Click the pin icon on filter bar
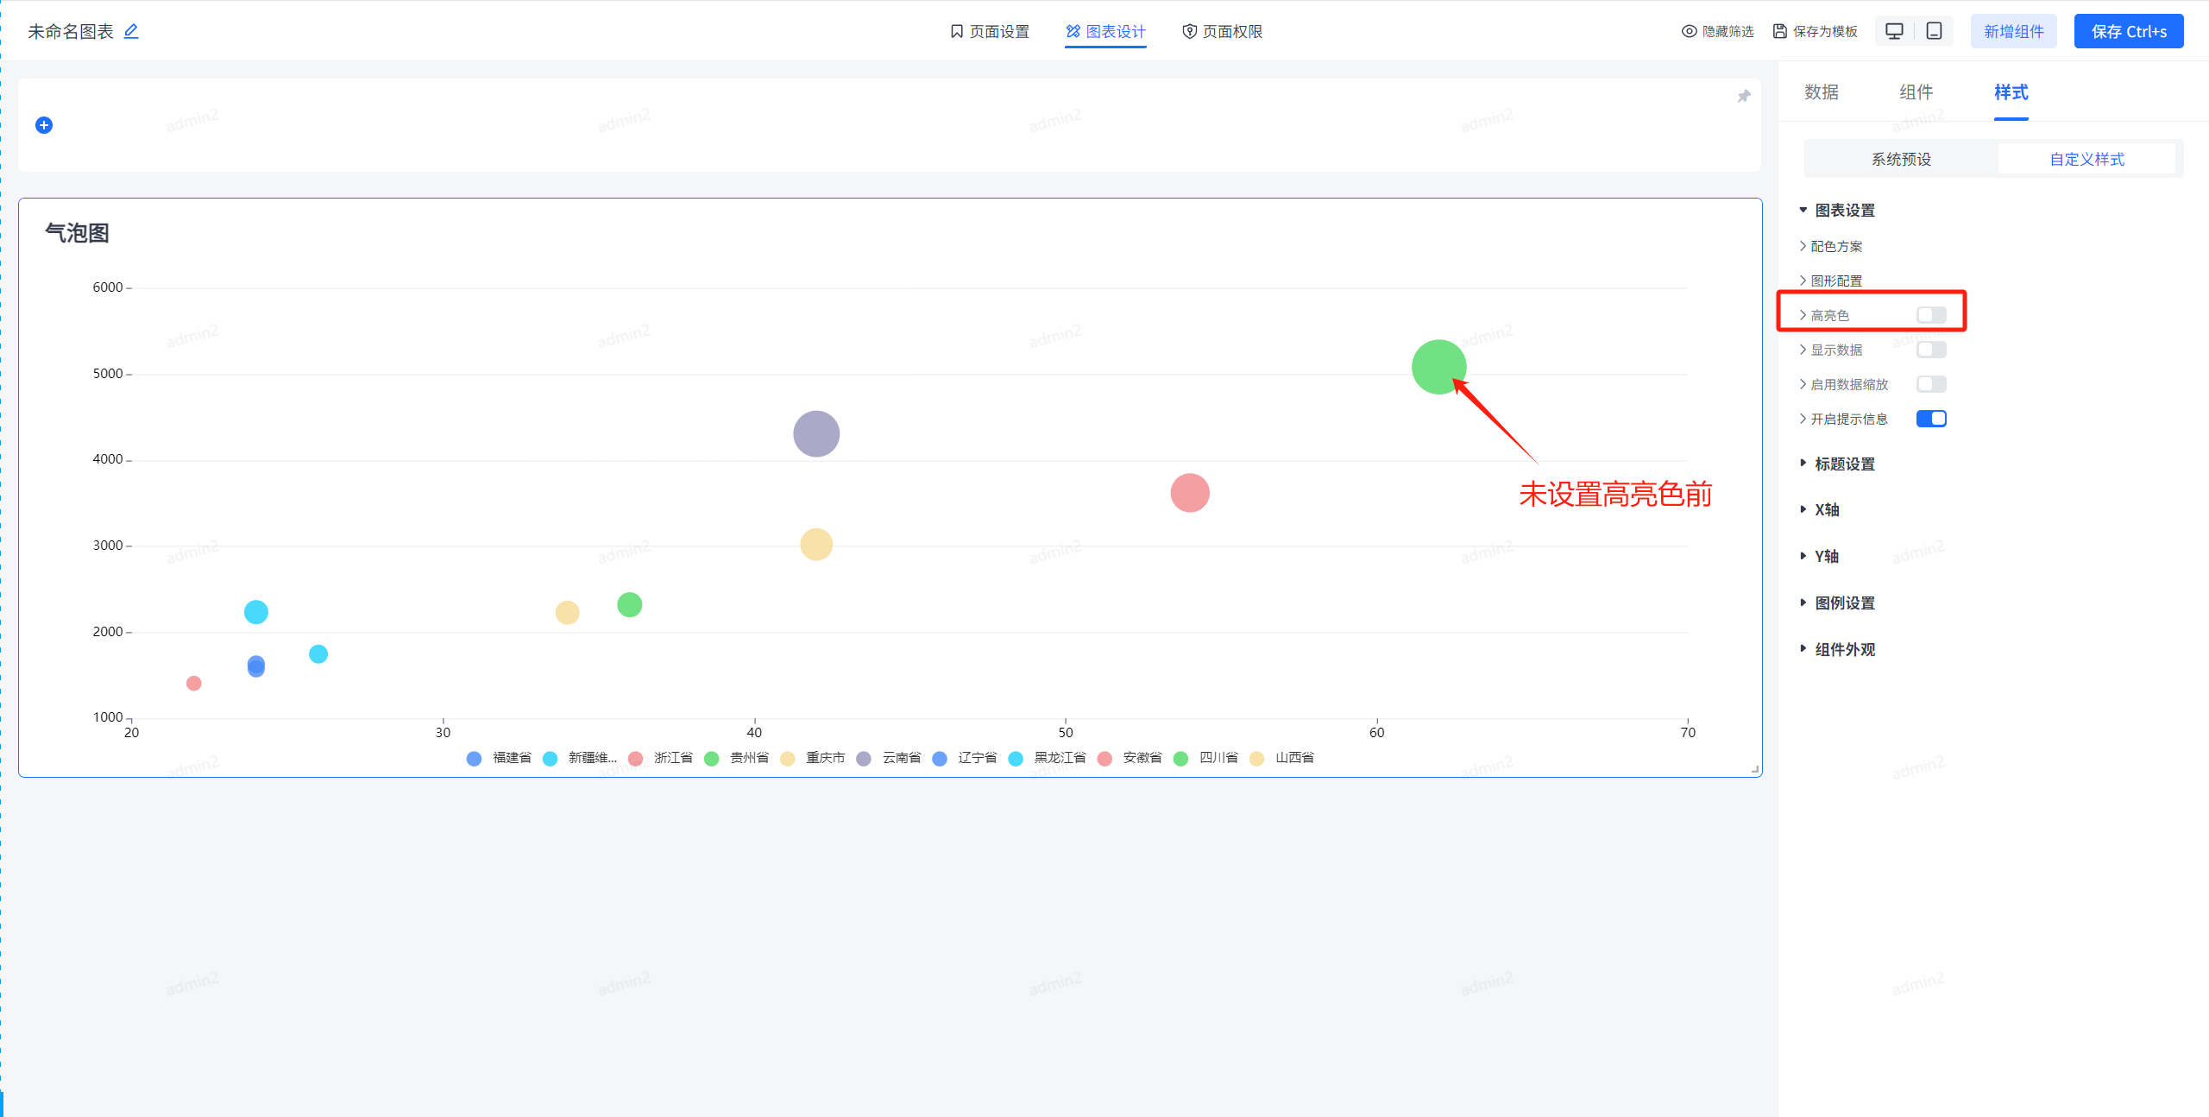2209x1117 pixels. tap(1744, 96)
